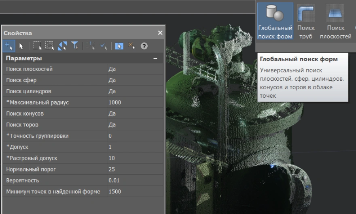
Task: Click the funnel quick filter icon
Action: [x=75, y=46]
